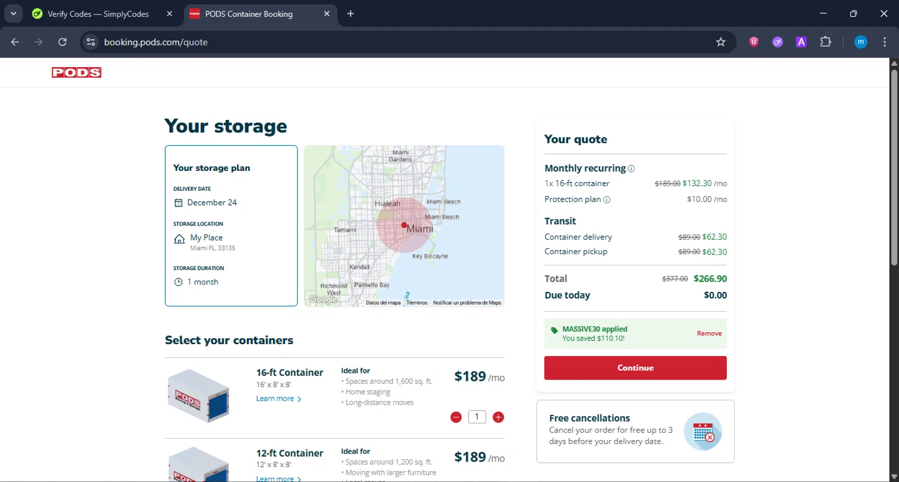899x482 pixels.
Task: Click 1 month storage duration text
Action: coord(203,282)
